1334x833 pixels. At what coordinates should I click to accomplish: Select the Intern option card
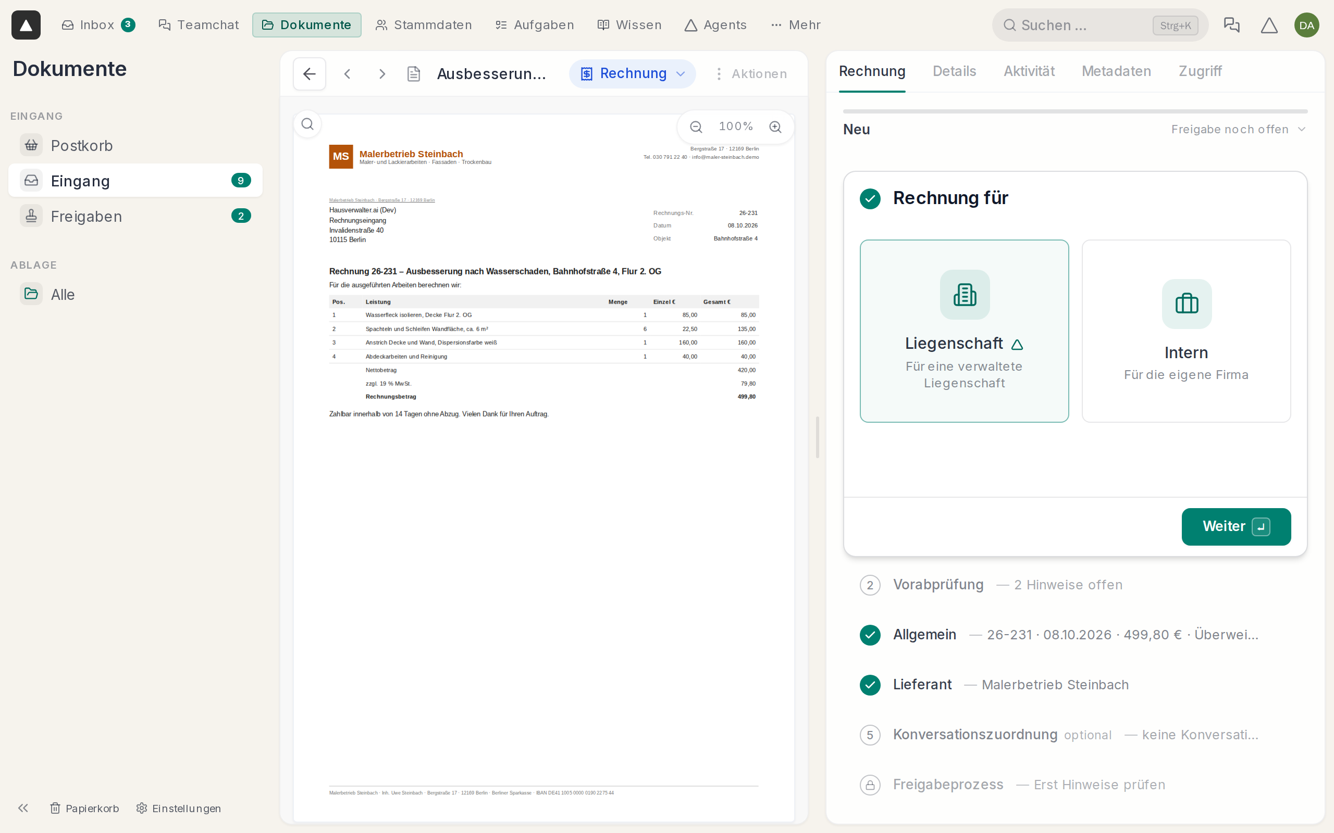[x=1186, y=331]
